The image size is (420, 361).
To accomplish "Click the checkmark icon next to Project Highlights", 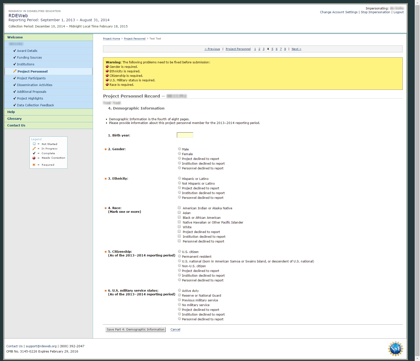I will click(14, 98).
